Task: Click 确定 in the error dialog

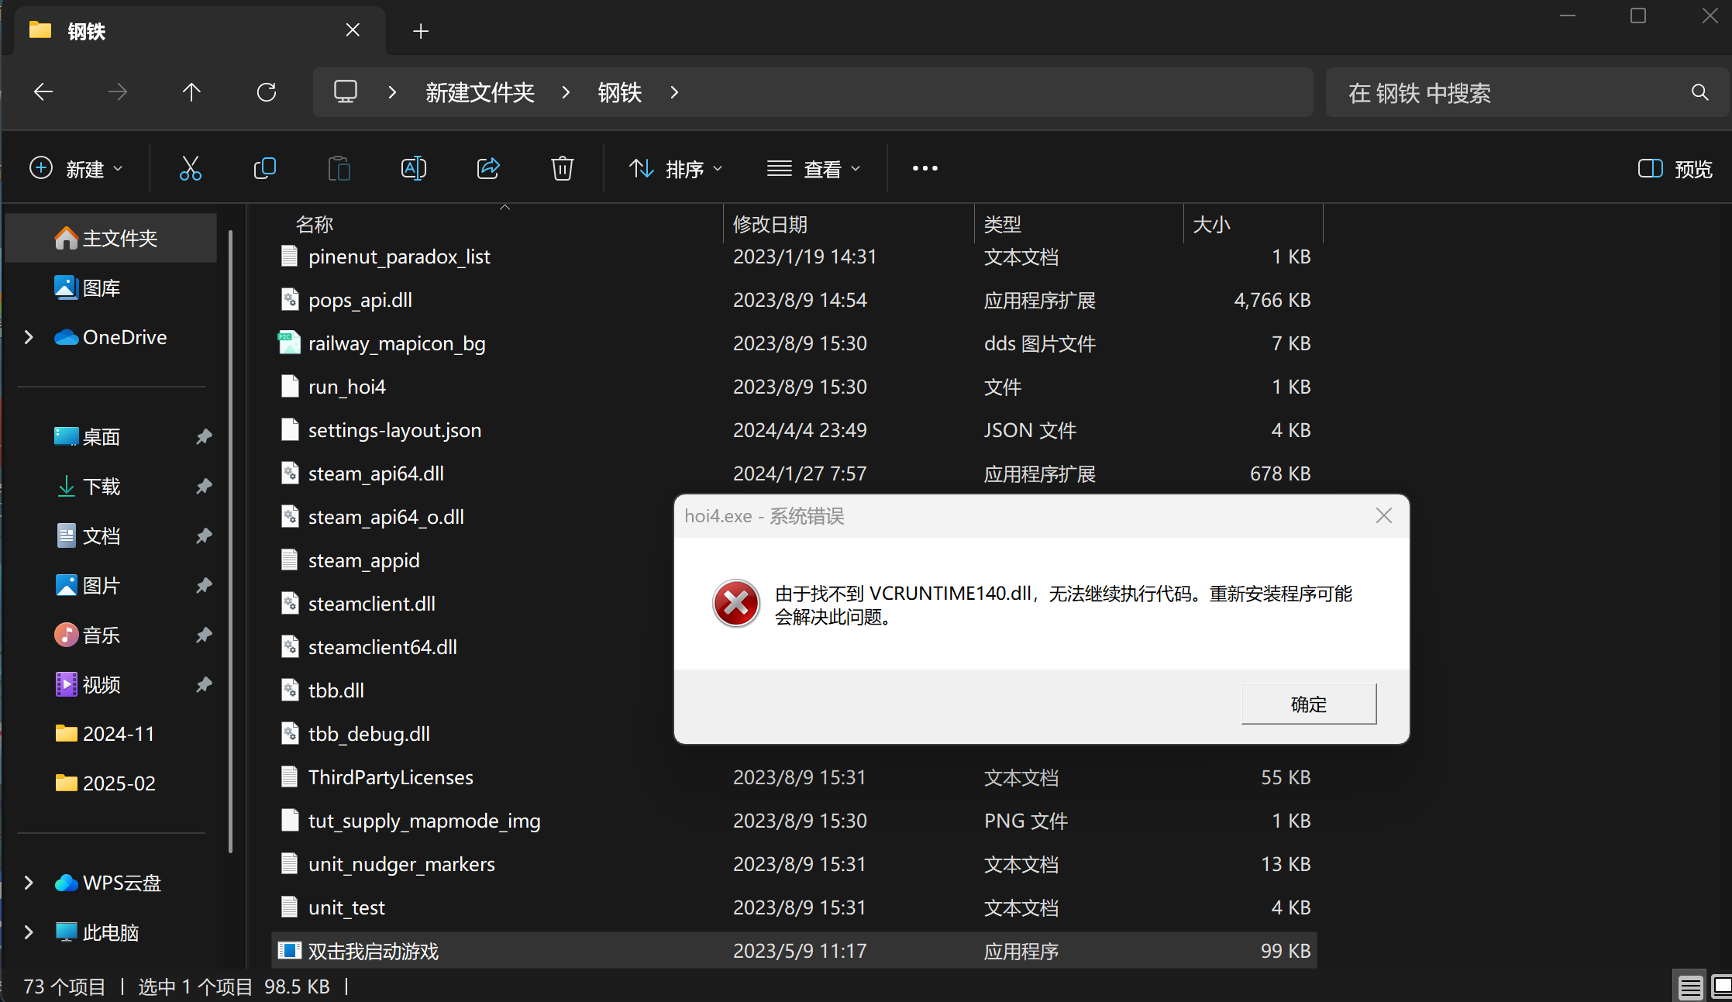Action: click(1308, 704)
